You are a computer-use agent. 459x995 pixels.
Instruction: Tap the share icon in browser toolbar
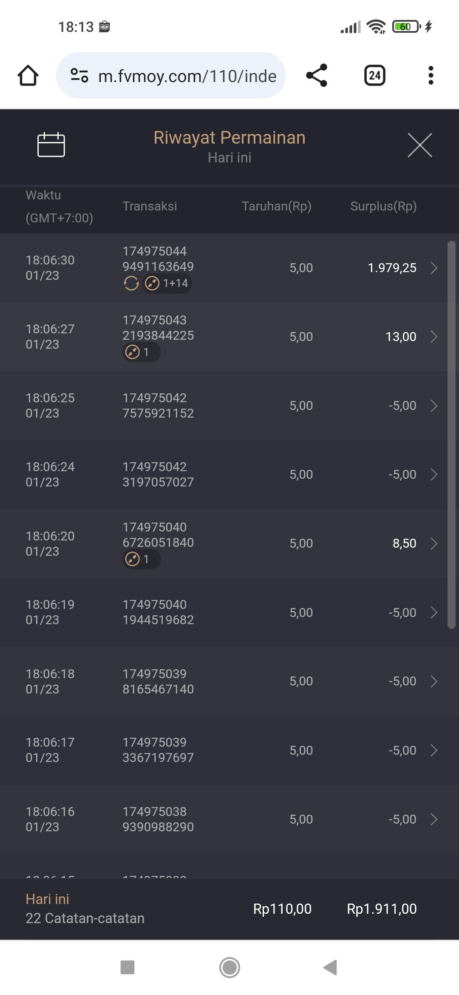pos(317,76)
